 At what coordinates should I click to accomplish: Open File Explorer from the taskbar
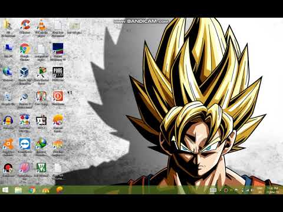(18, 190)
